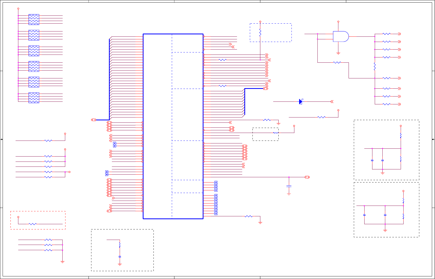Select the ground symbol in the upper-right dashed box
The width and height of the screenshot is (435, 279).
383,173
